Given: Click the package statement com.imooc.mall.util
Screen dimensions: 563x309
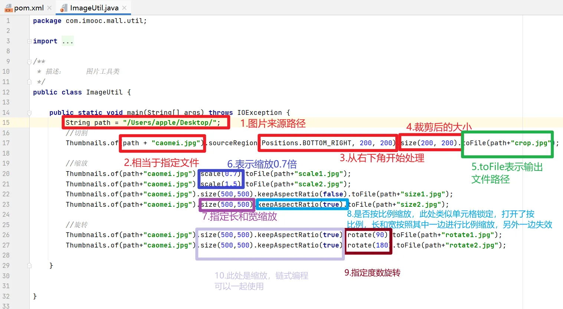Looking at the screenshot, I should pyautogui.click(x=90, y=21).
